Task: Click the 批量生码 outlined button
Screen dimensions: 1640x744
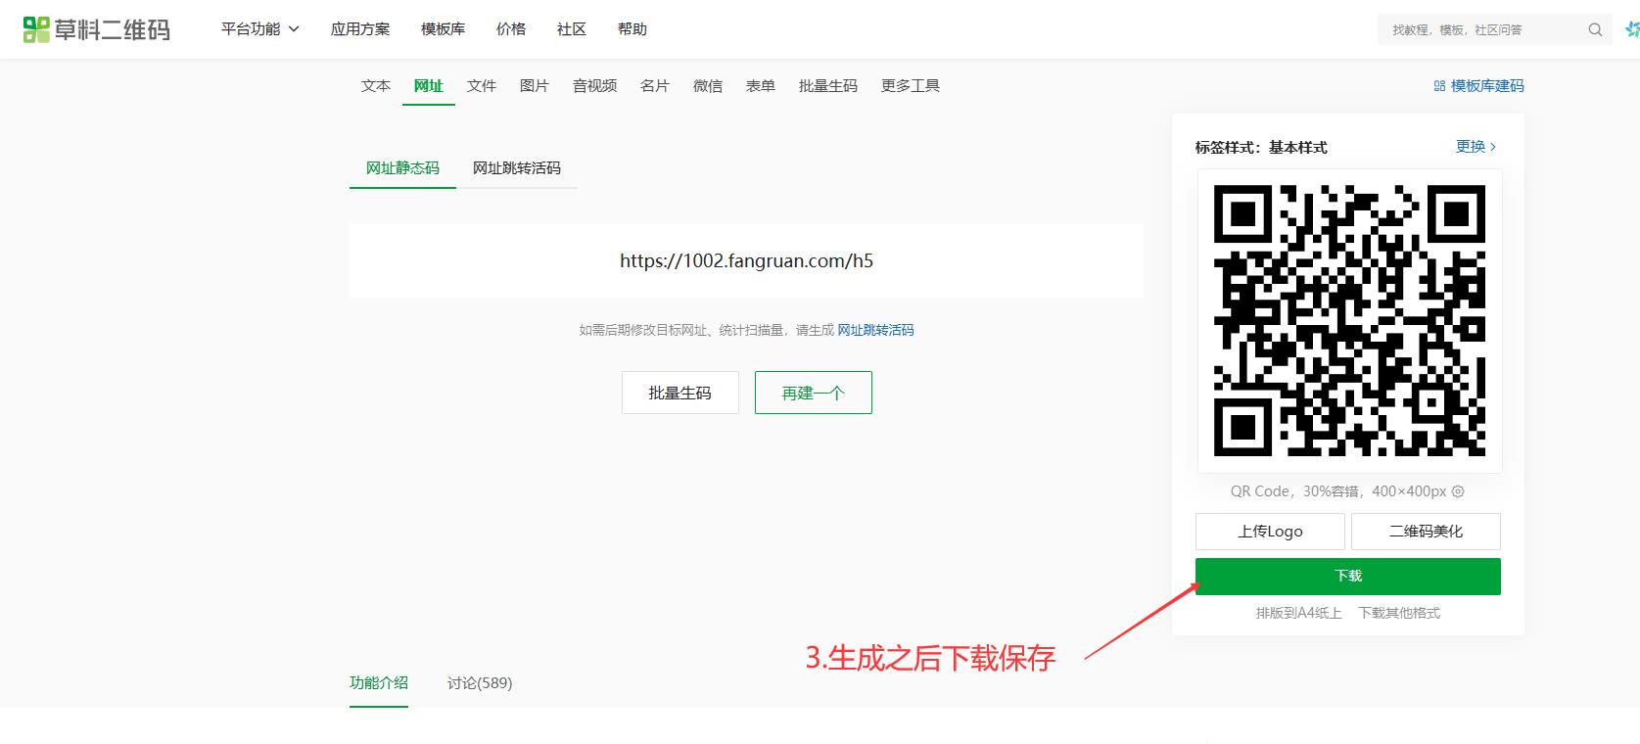Action: (x=680, y=393)
